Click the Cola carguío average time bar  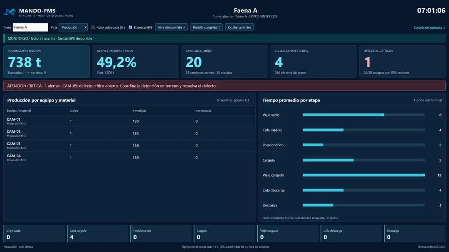point(364,130)
